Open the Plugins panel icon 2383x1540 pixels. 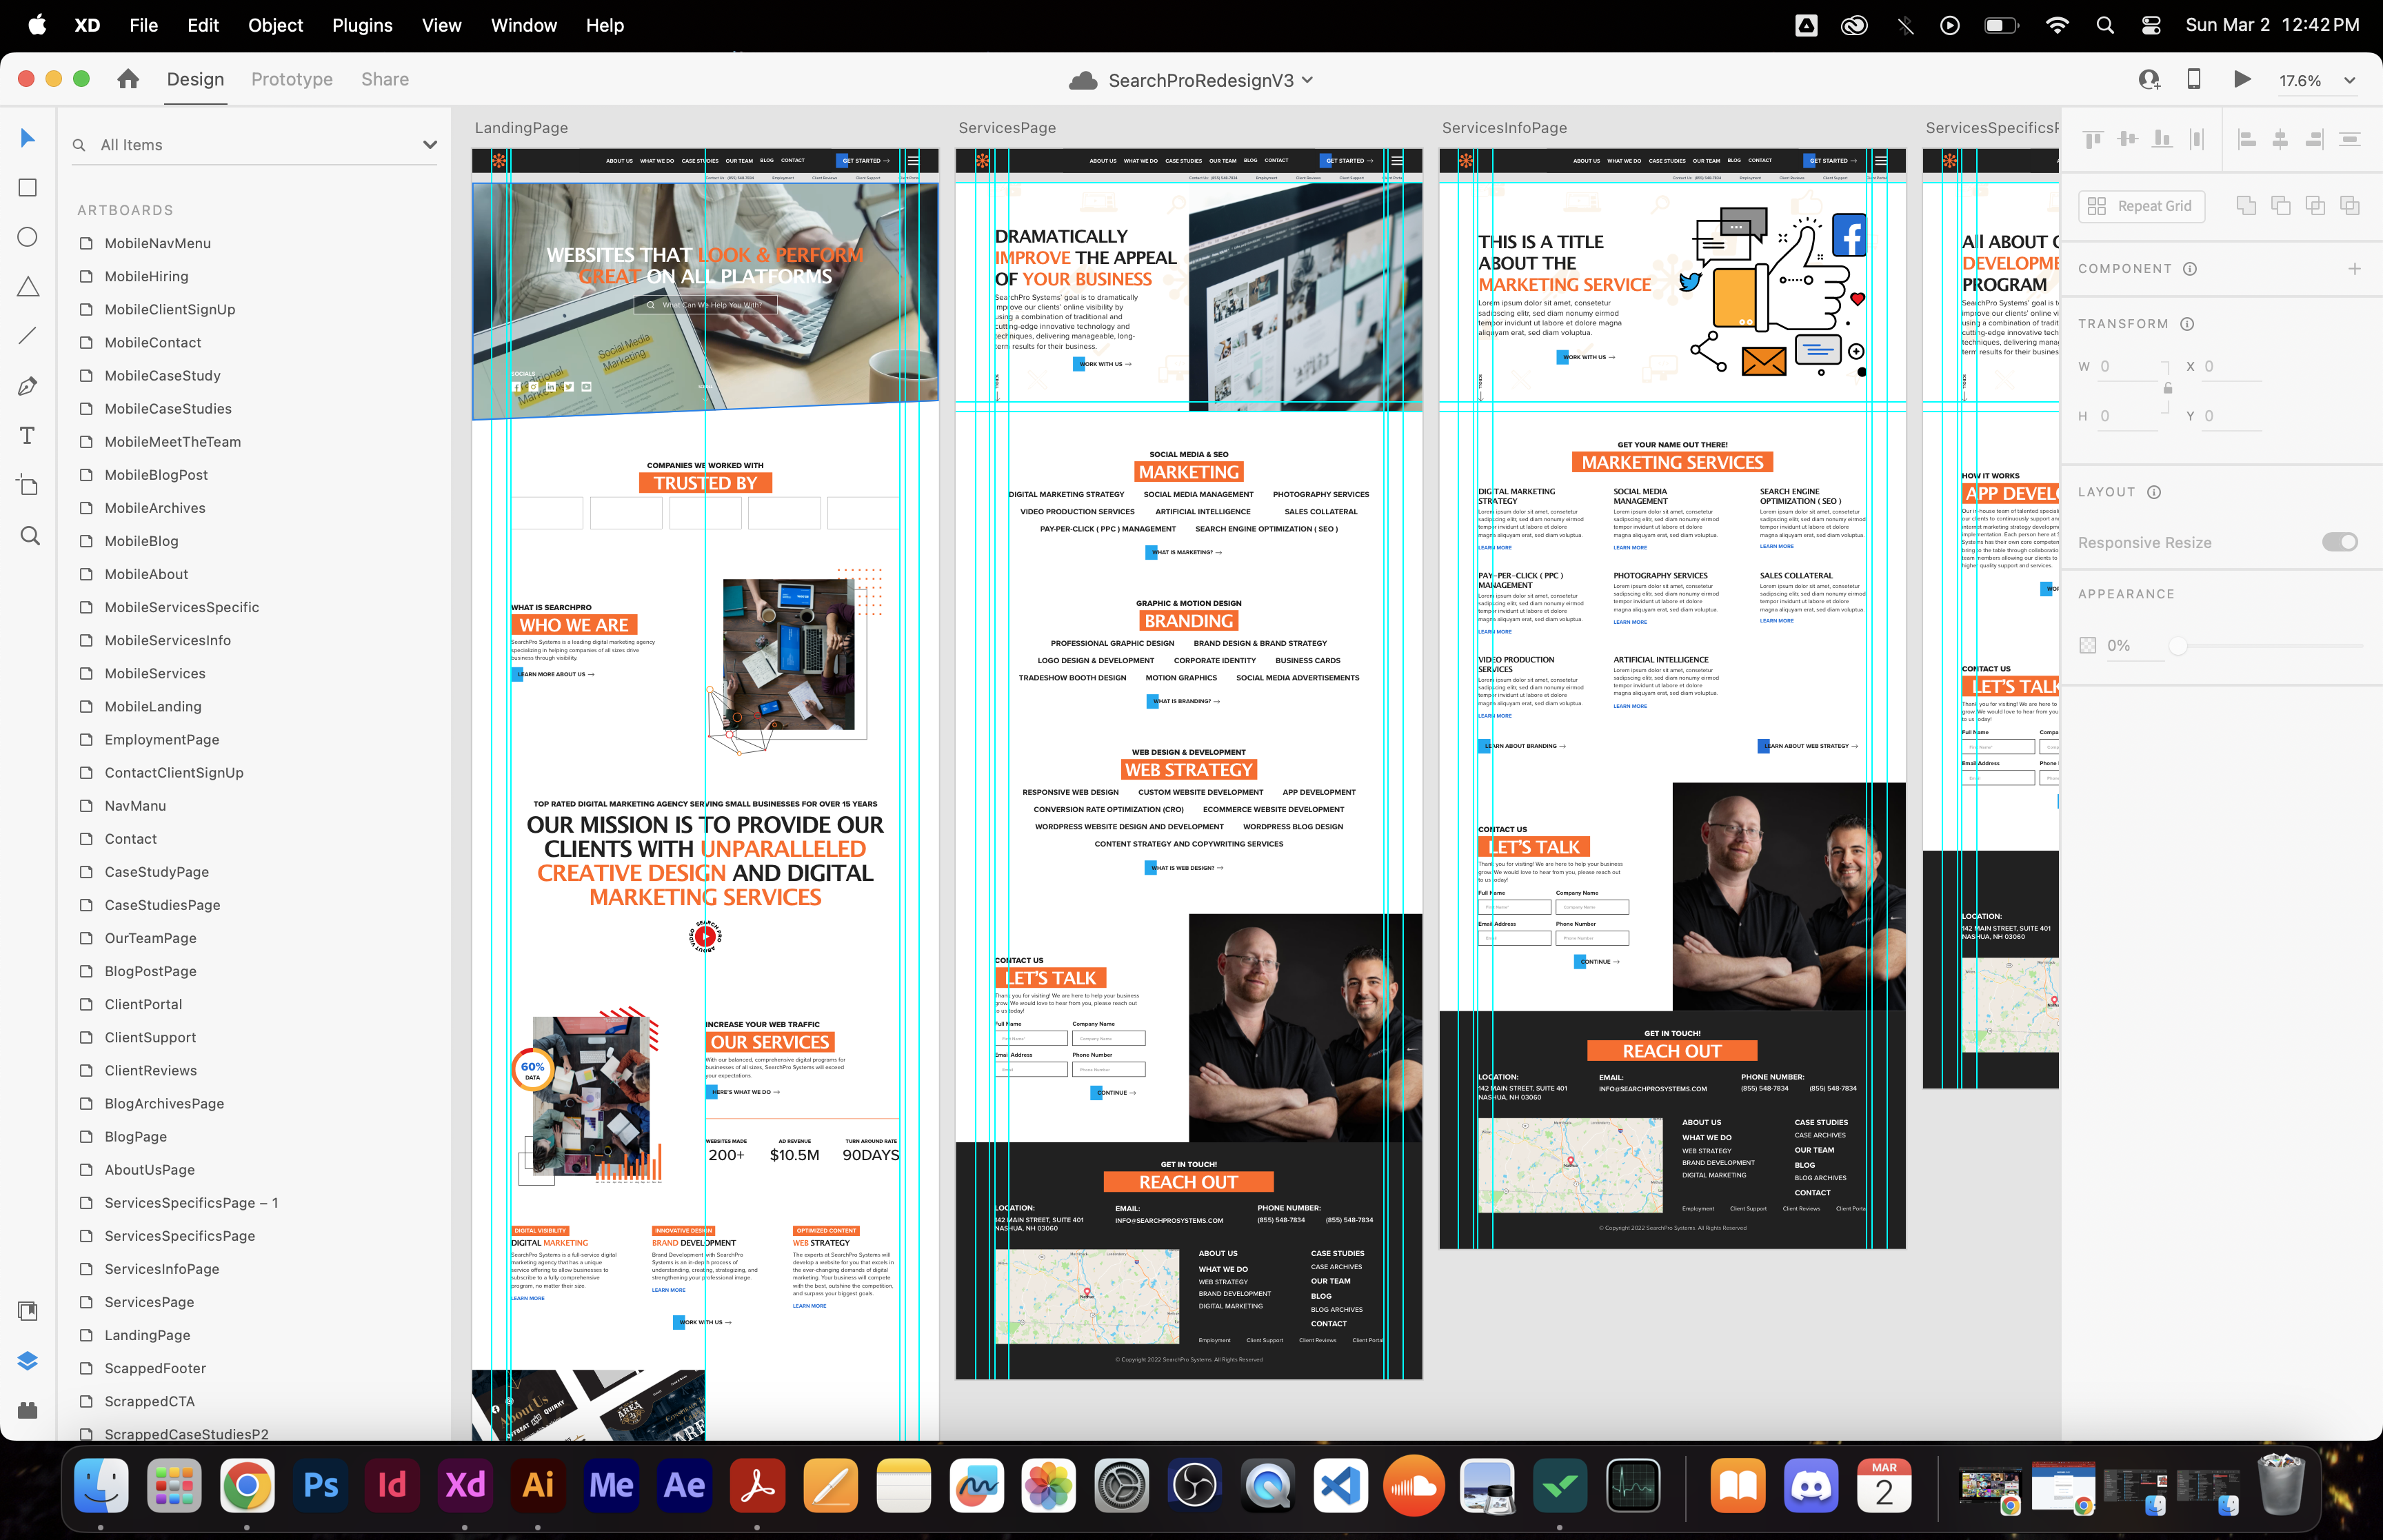point(28,1410)
